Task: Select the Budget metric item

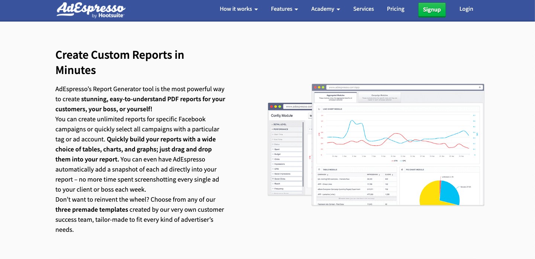Action: tap(287, 154)
